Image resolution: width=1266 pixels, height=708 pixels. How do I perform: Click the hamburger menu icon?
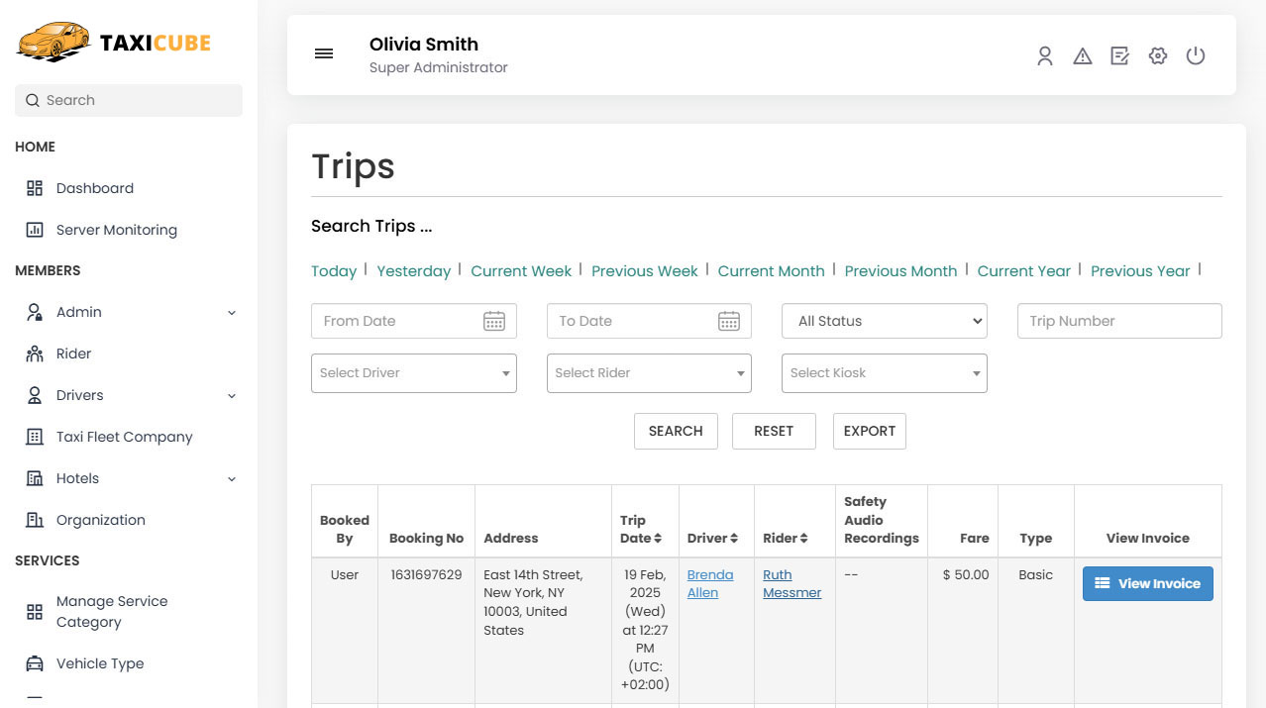[324, 54]
